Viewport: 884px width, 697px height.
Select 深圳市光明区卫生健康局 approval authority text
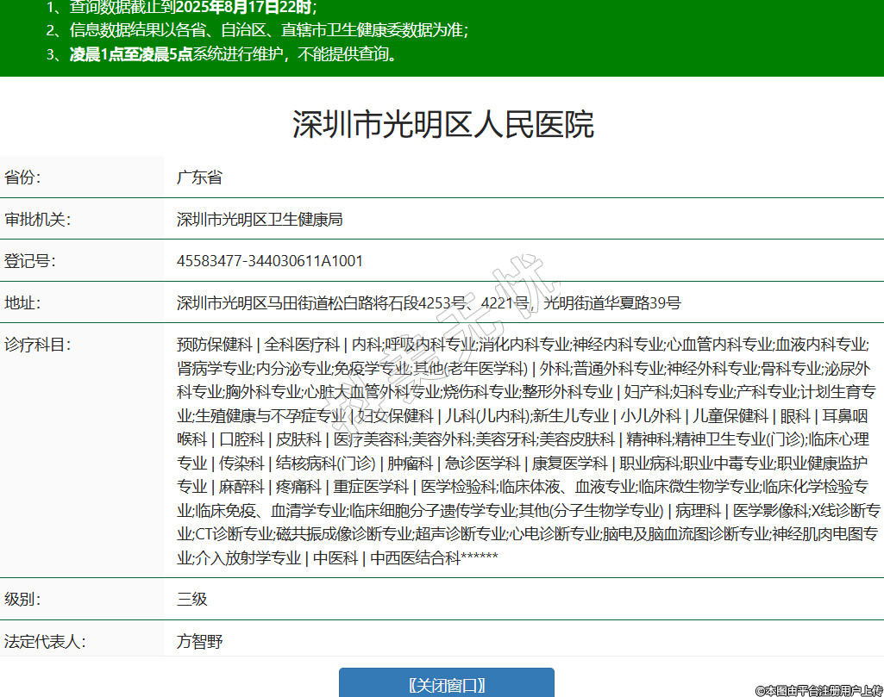point(260,220)
